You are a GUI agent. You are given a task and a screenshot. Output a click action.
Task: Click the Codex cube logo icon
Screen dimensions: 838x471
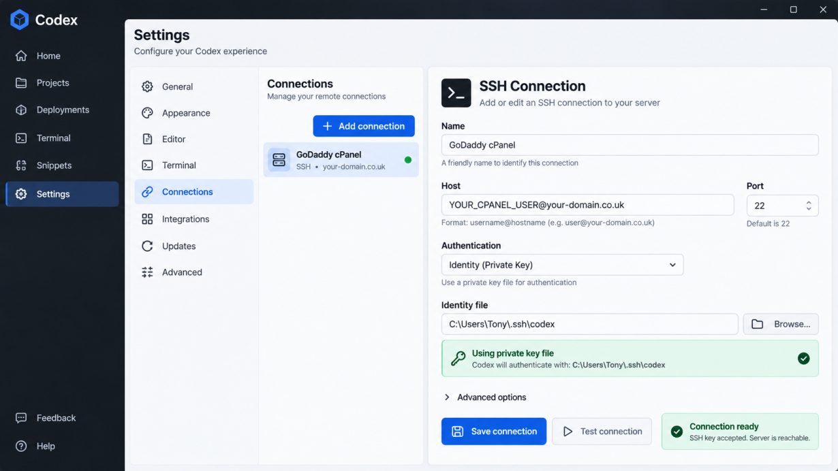click(19, 19)
